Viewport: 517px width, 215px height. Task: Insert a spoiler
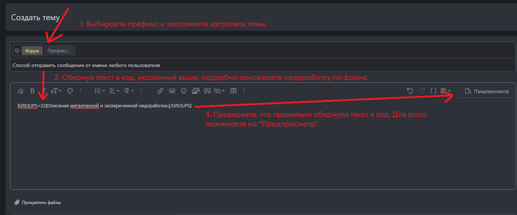coord(218,90)
